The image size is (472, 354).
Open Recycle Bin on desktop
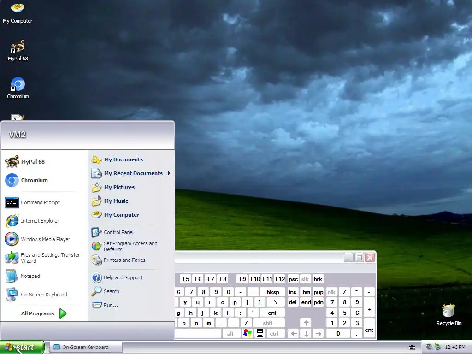tap(449, 314)
